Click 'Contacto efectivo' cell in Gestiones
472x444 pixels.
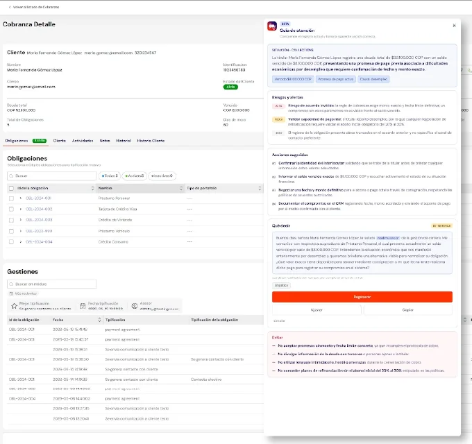click(x=206, y=379)
